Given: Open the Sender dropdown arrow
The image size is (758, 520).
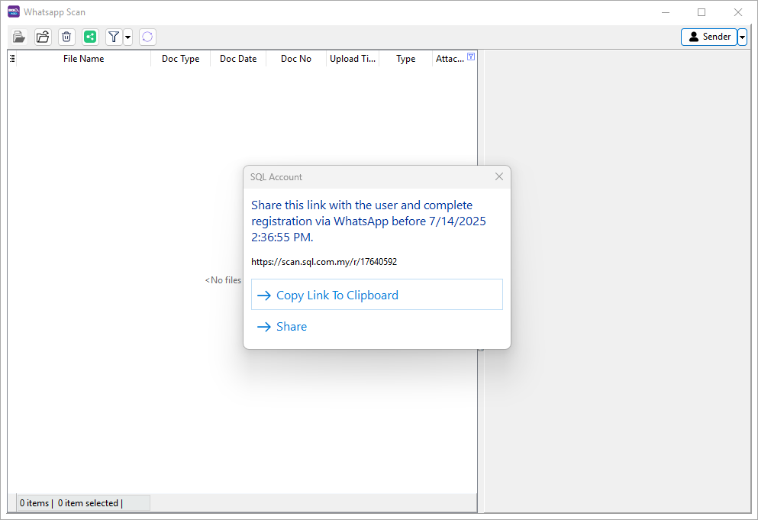Looking at the screenshot, I should click(743, 37).
